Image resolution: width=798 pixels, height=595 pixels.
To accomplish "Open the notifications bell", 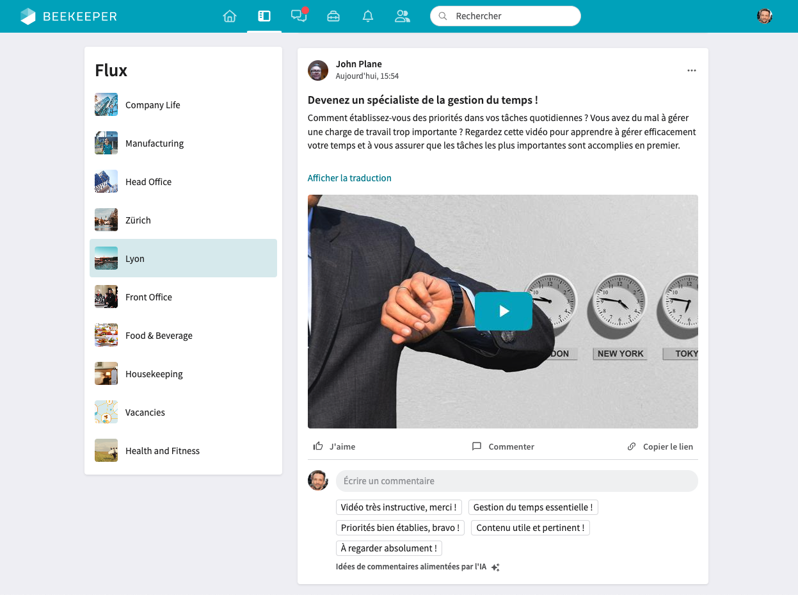I will pyautogui.click(x=368, y=16).
